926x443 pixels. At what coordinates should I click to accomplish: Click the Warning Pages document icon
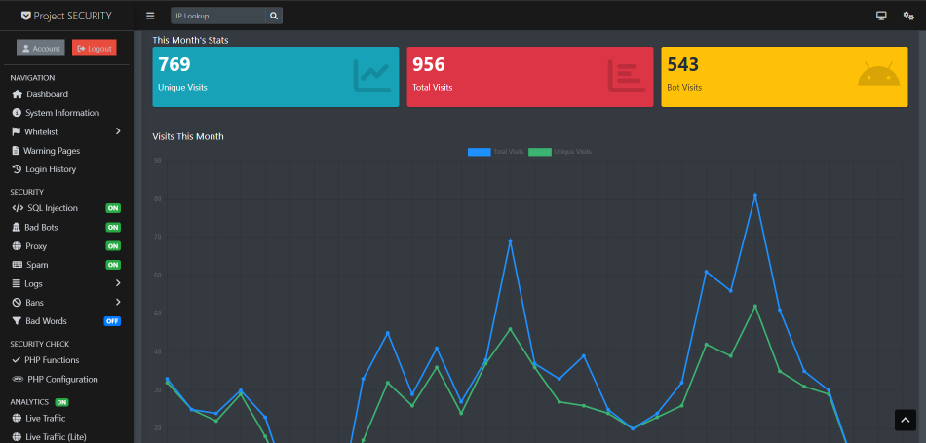pos(16,150)
